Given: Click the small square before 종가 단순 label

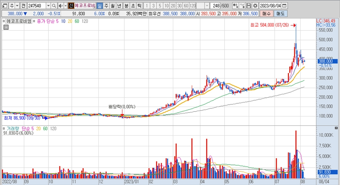Looking at the screenshot, I should click(34, 21).
